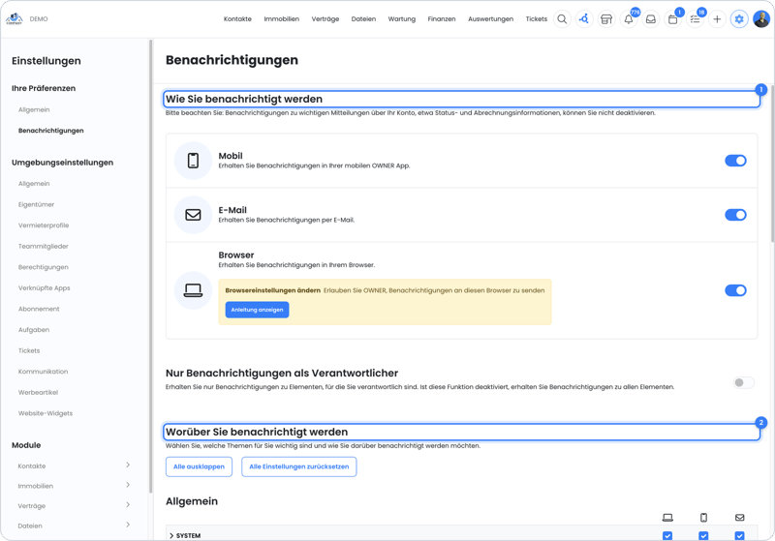Screen dimensions: 775x541
Task: Click the Browser laptop icon
Action: (193, 290)
